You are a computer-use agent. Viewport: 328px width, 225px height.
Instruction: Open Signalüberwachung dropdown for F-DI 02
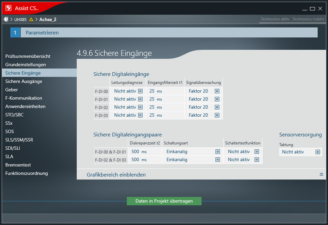pos(217,107)
